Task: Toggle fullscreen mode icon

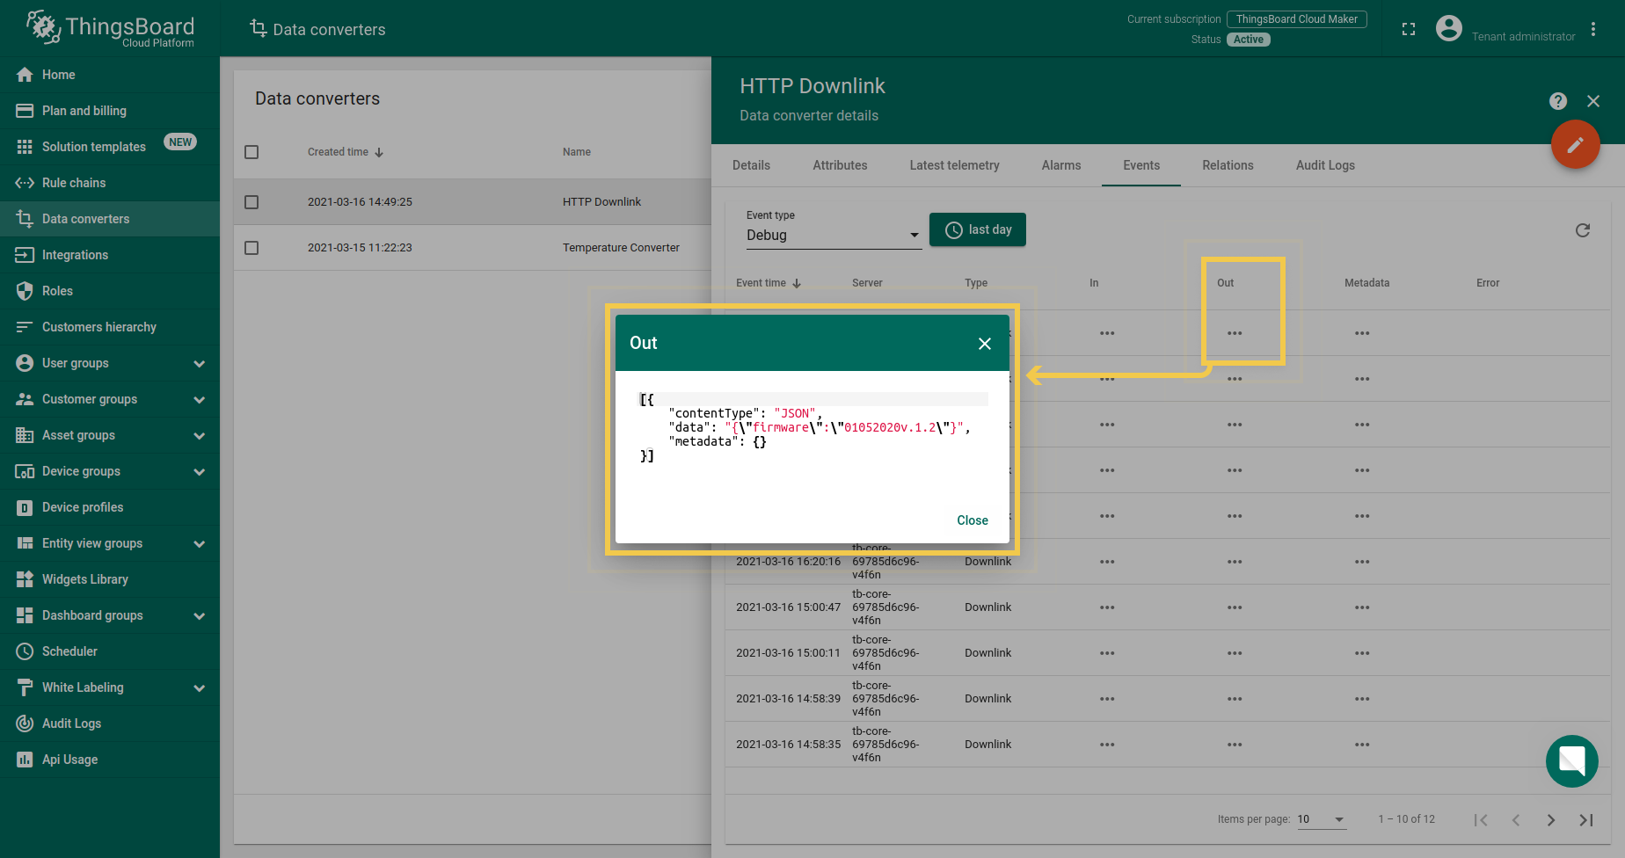Action: click(1409, 29)
